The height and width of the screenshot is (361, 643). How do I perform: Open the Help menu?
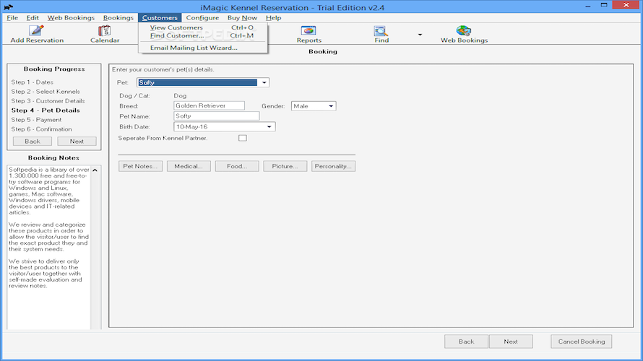click(x=273, y=17)
